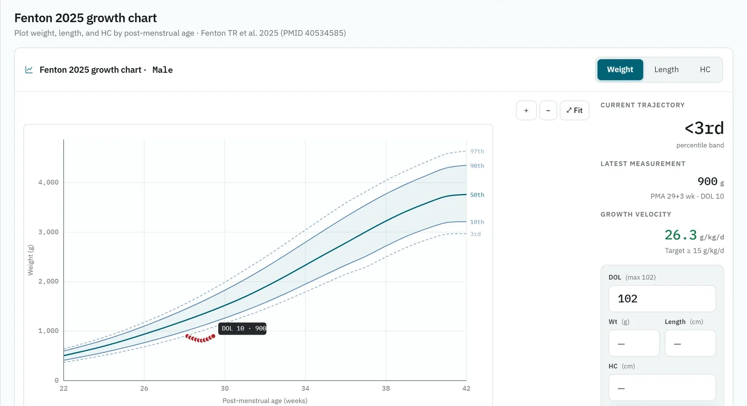This screenshot has width=747, height=406.
Task: Click the LATEST MEASUREMENT heading
Action: 643,164
